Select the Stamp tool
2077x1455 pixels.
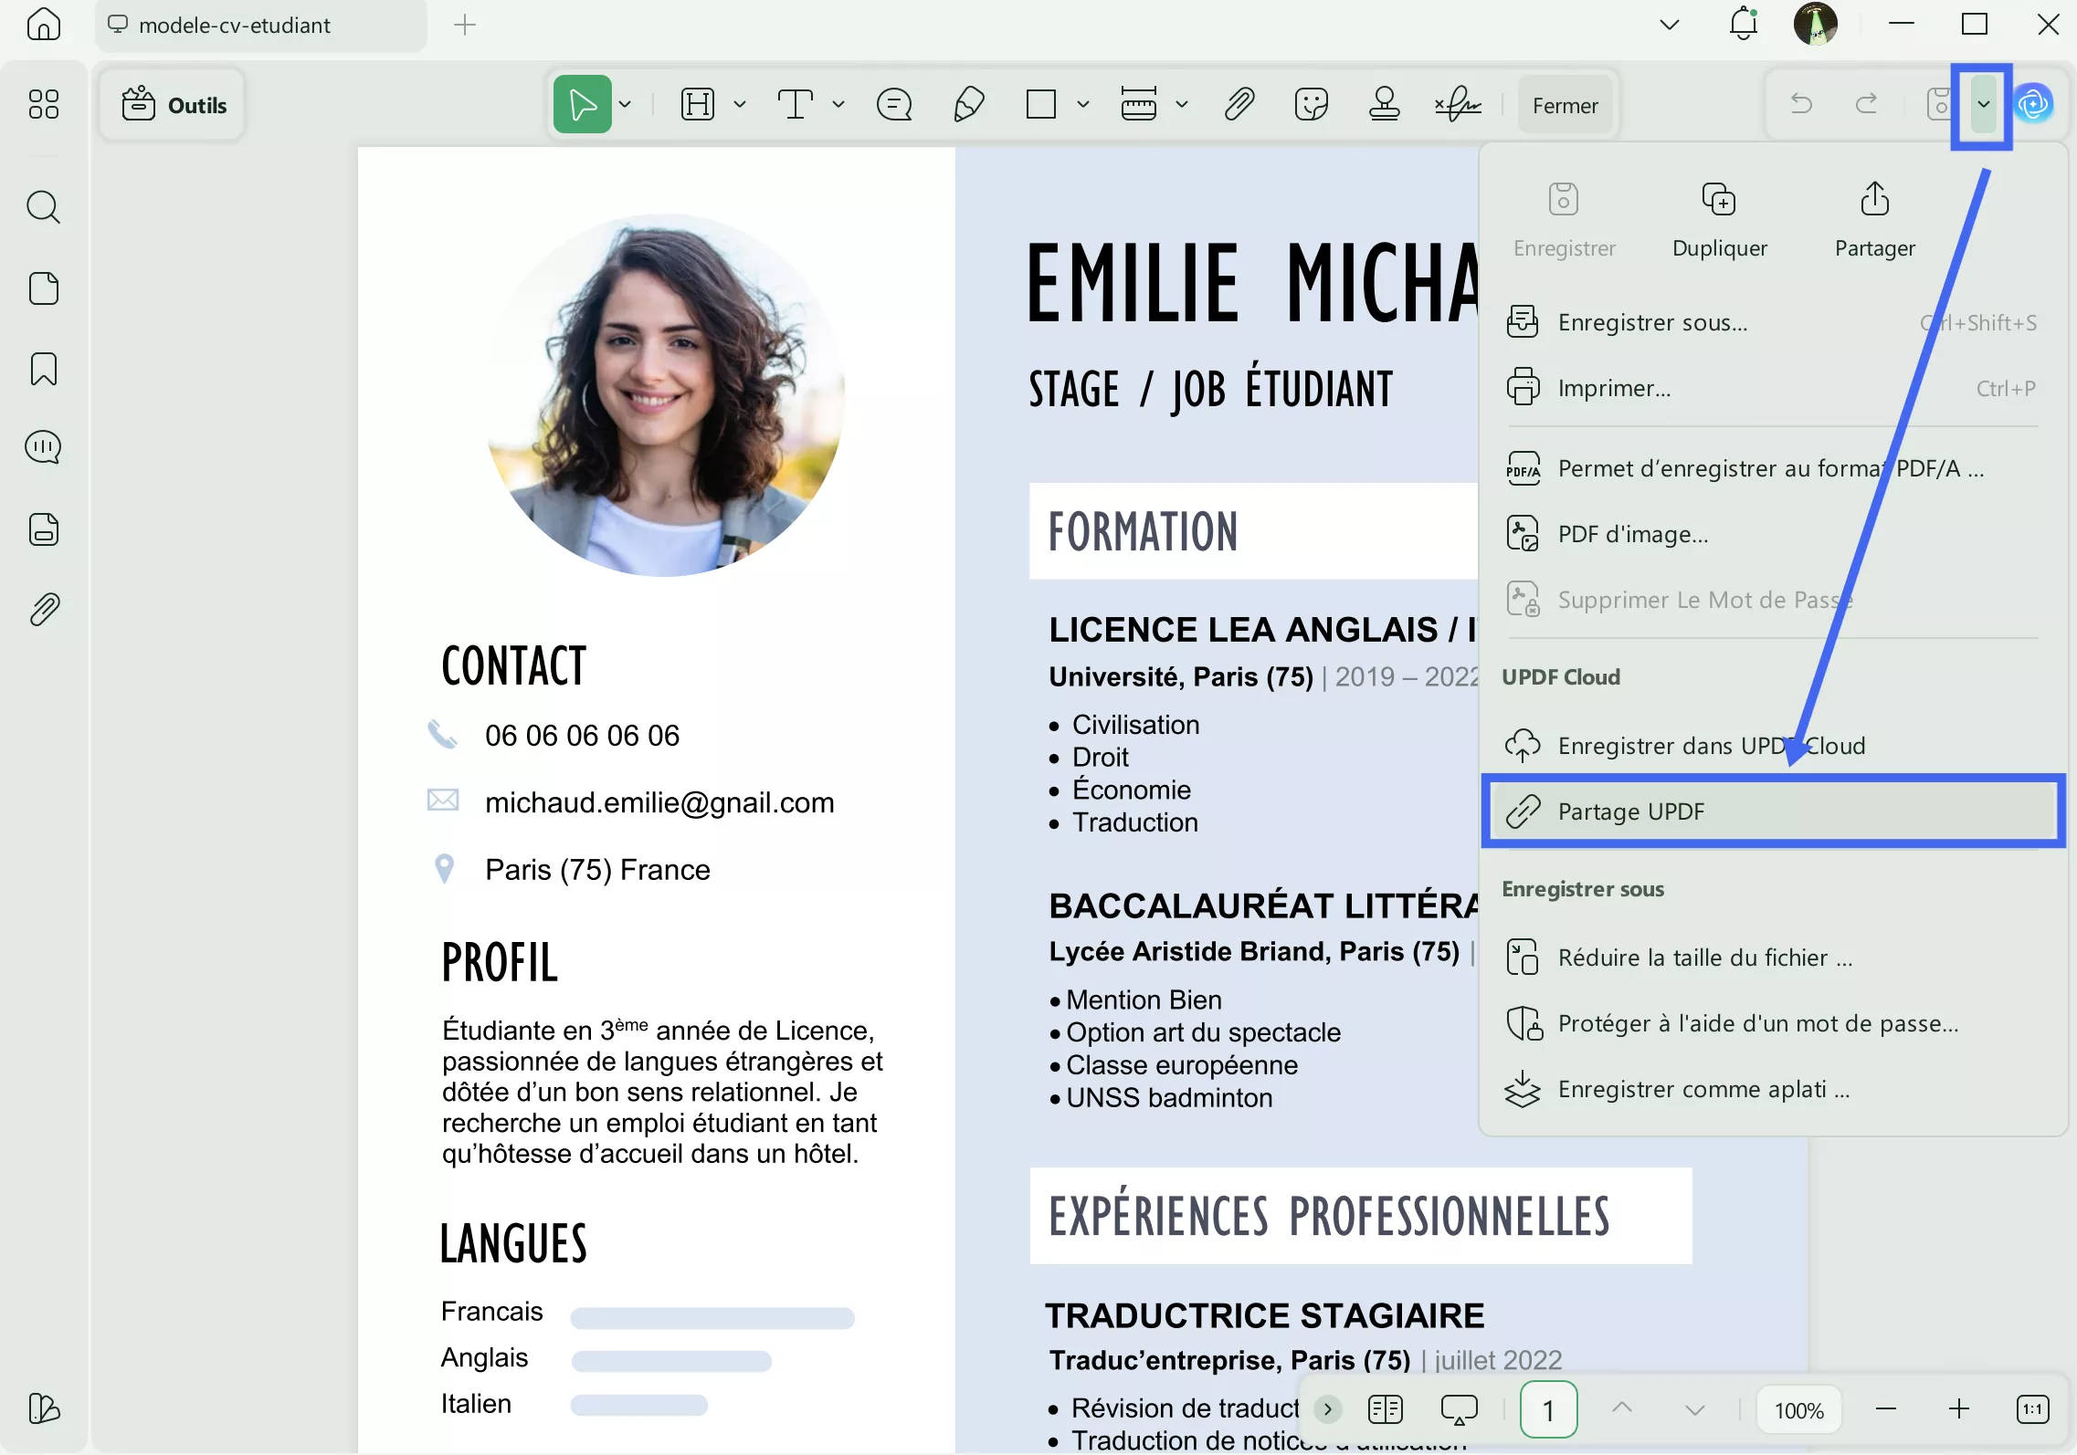click(1383, 104)
